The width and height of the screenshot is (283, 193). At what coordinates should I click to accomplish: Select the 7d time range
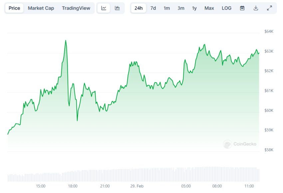153,8
